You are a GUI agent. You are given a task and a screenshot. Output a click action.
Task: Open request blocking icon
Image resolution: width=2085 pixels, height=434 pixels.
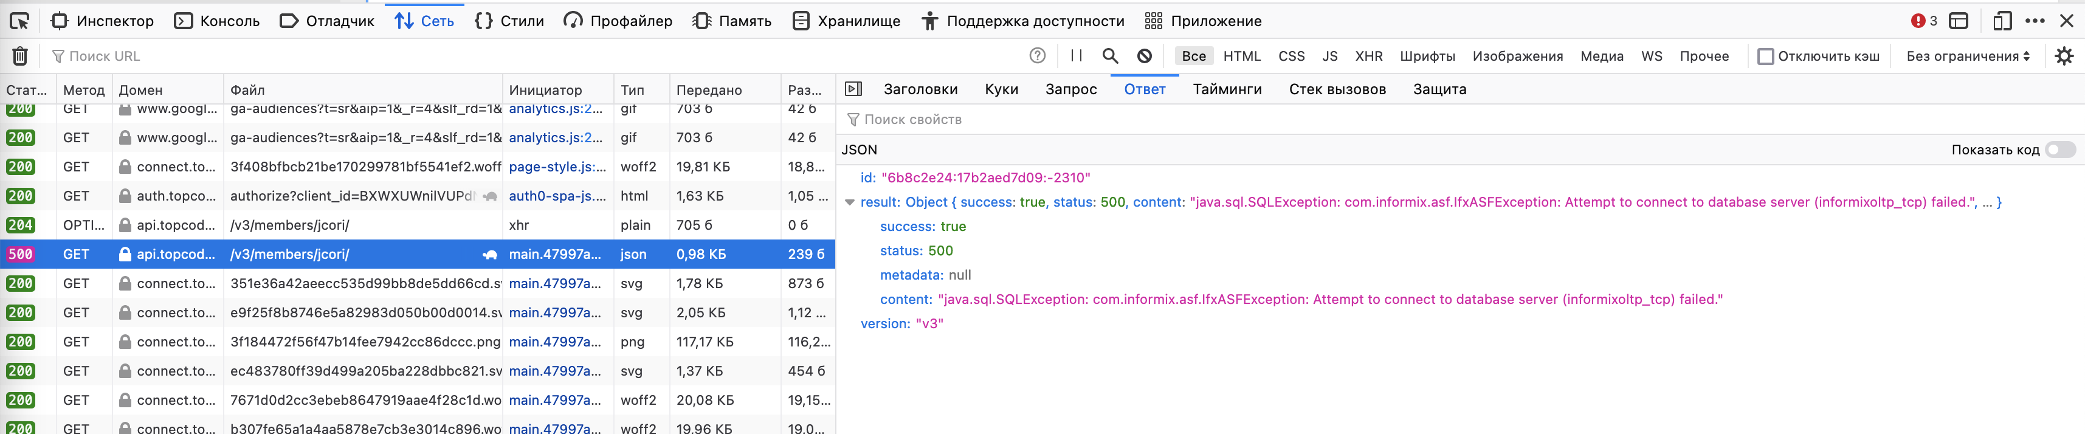click(1145, 55)
